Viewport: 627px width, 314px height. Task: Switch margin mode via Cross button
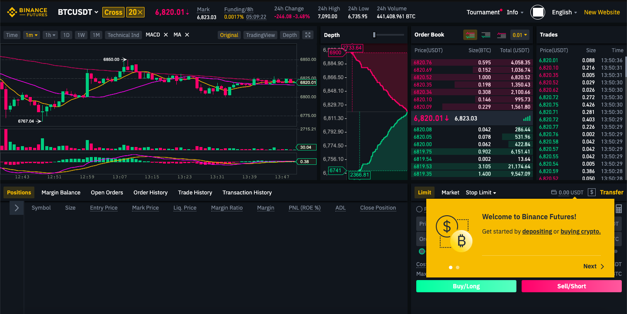[113, 12]
